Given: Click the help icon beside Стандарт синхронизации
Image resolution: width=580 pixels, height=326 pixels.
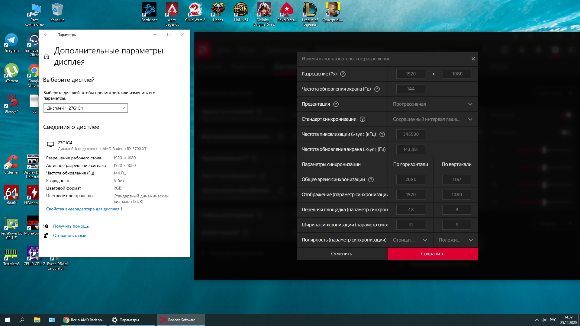Looking at the screenshot, I should click(362, 119).
